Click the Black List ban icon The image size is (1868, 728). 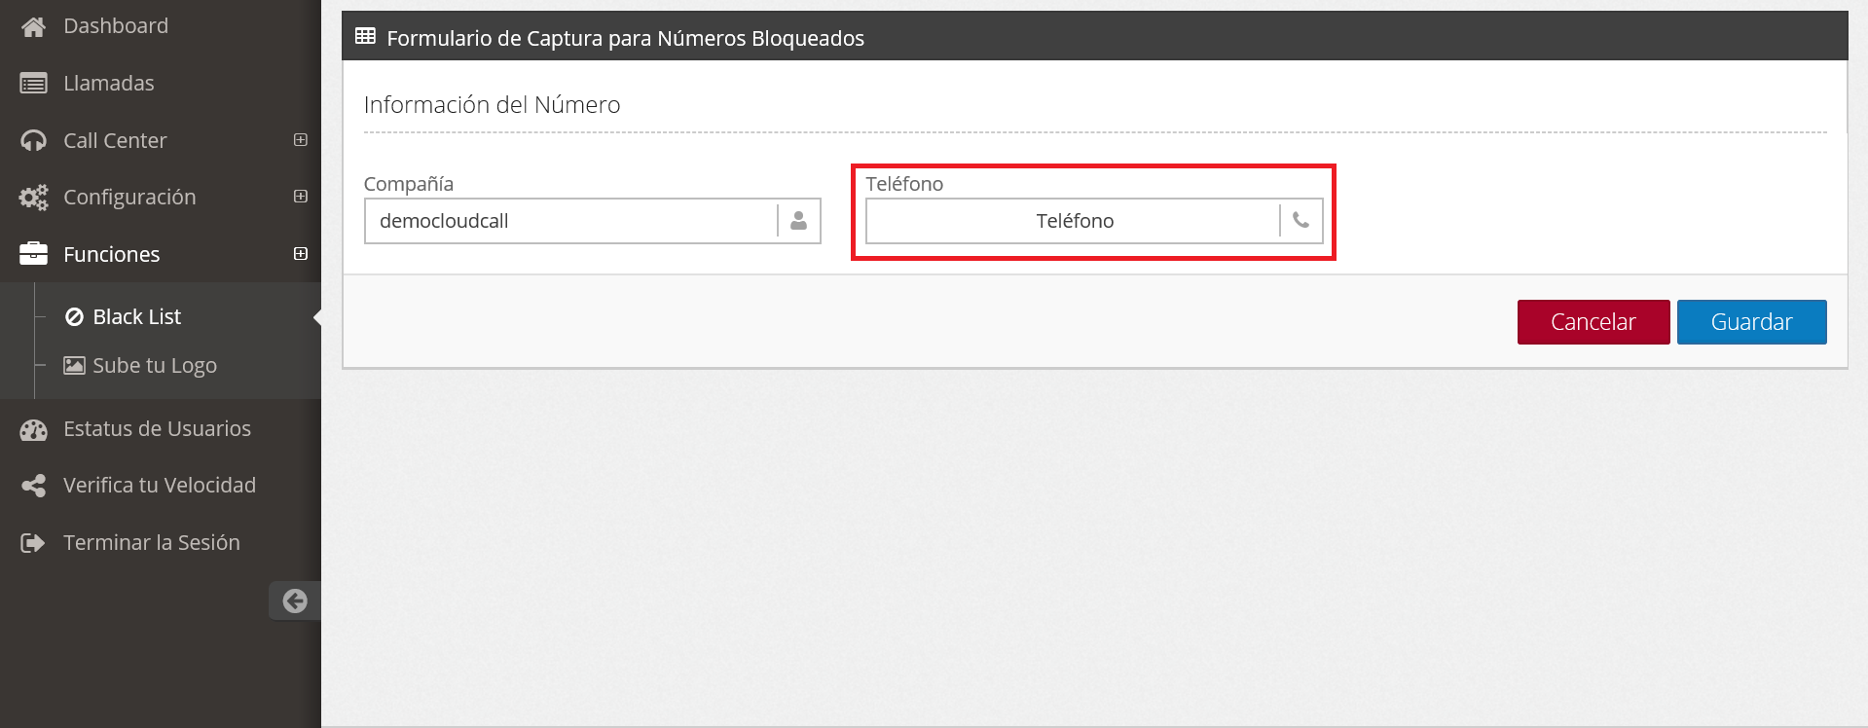pos(74,316)
